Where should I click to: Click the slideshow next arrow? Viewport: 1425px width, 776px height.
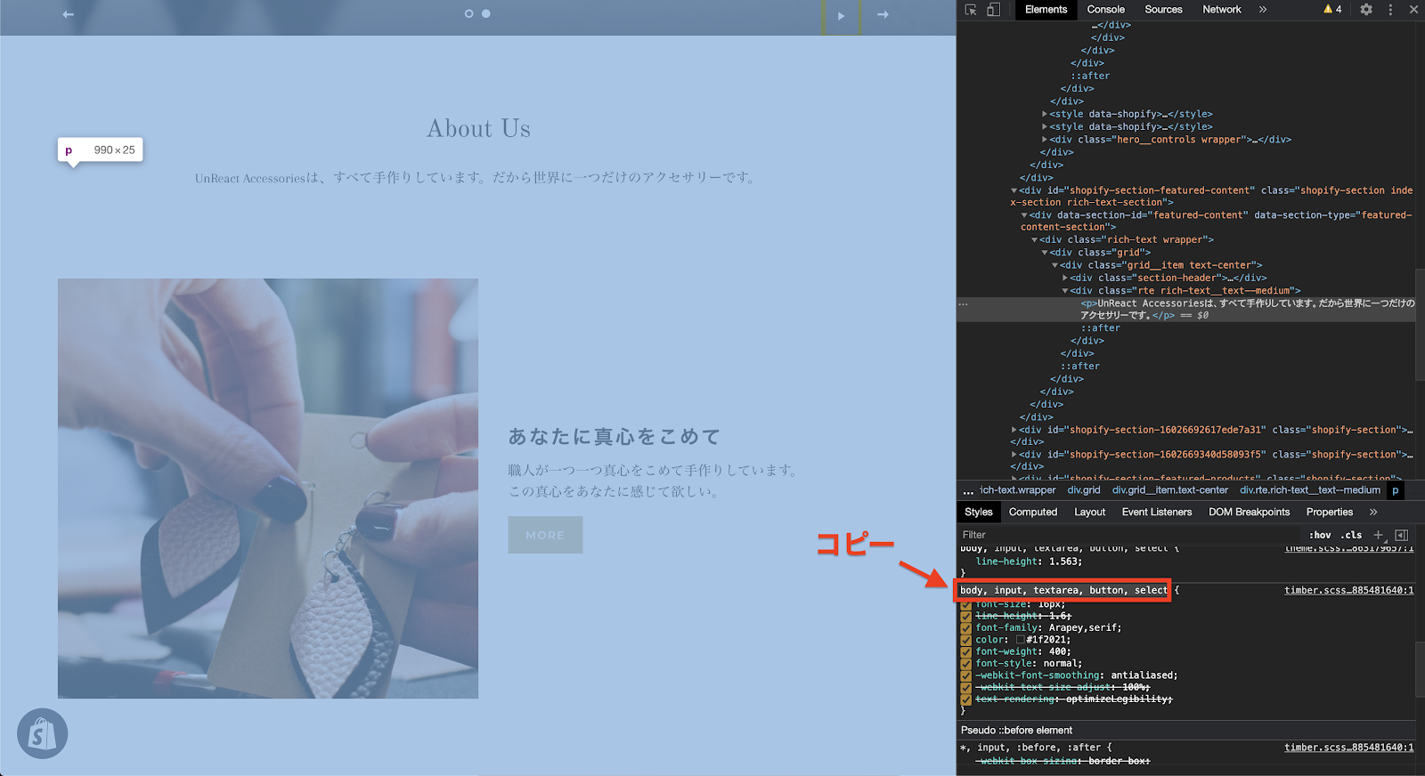pyautogui.click(x=882, y=14)
